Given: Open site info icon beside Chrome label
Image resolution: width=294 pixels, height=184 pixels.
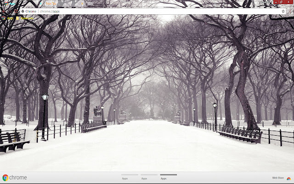Looking at the screenshot, I should click(x=23, y=11).
